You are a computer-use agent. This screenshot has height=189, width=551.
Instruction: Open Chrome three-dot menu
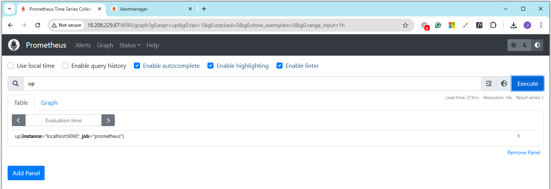point(541,25)
